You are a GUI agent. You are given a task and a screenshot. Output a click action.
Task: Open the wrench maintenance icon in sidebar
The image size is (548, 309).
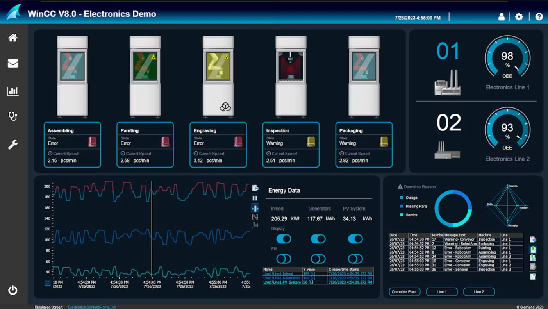(13, 145)
